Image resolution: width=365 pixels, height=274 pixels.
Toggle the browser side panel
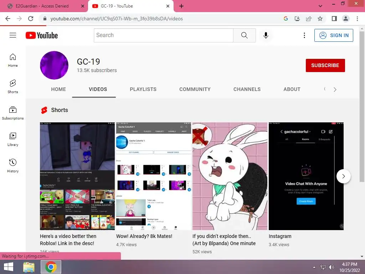click(334, 19)
